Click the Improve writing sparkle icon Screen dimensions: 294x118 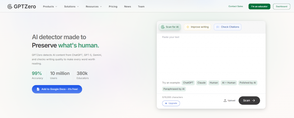pos(188,27)
